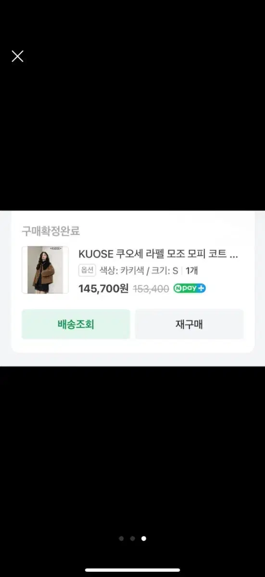Open the KUOSE coat product thumbnail
Viewport: 265px width, 577px height.
[x=45, y=270]
